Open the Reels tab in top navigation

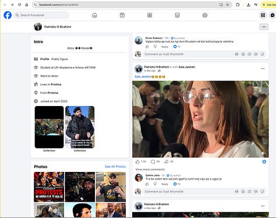click(122, 15)
